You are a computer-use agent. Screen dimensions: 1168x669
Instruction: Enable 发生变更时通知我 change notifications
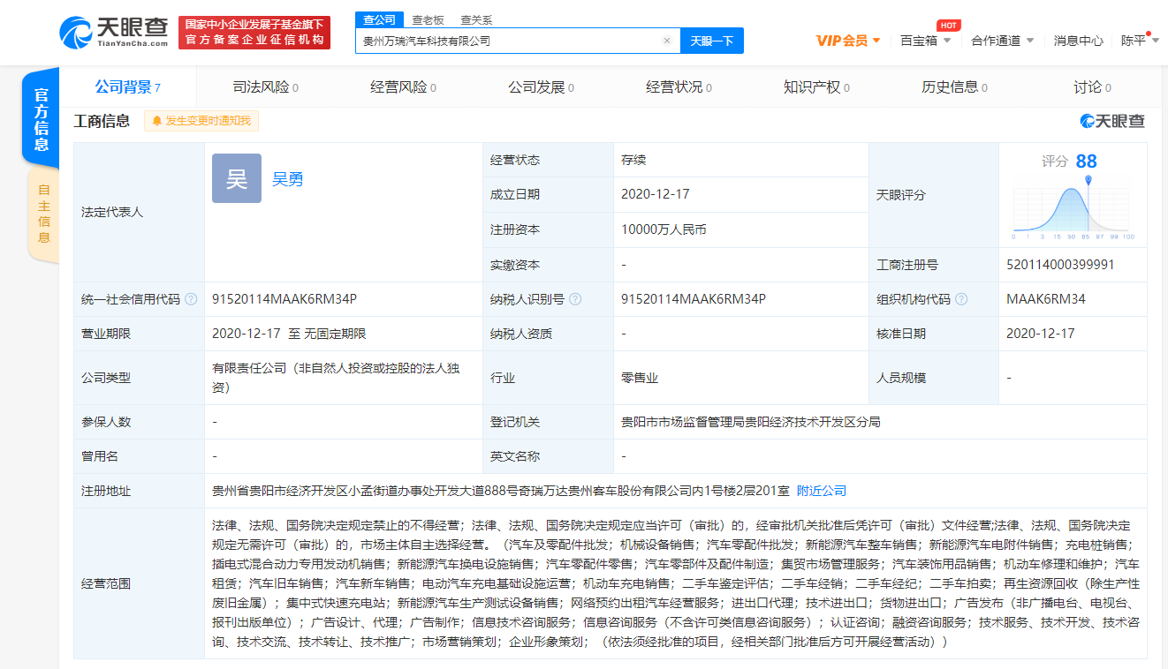click(x=201, y=121)
